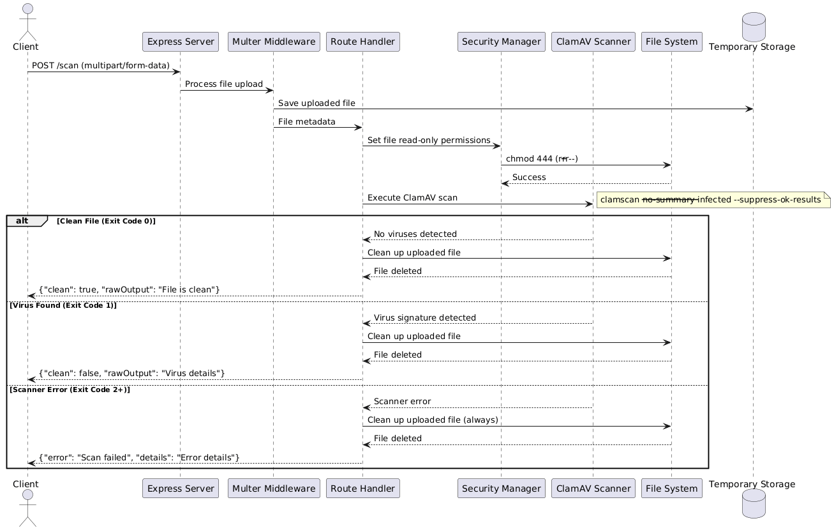Click the bottom Express Server participant box
834x530 pixels.
point(181,488)
